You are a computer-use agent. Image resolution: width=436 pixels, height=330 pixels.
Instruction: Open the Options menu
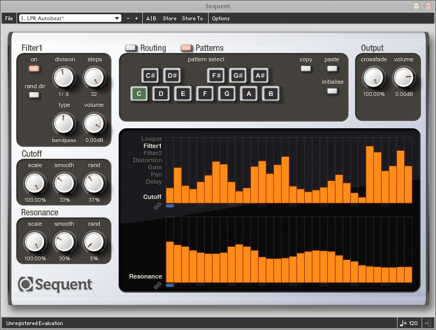[x=221, y=18]
